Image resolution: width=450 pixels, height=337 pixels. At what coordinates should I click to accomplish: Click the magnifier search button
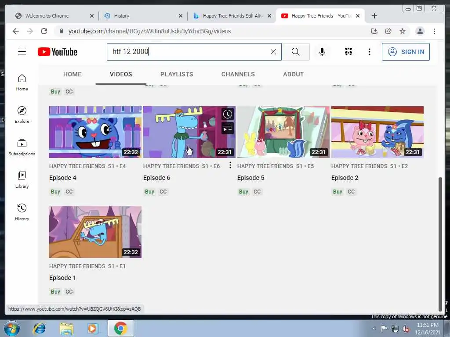(x=295, y=52)
